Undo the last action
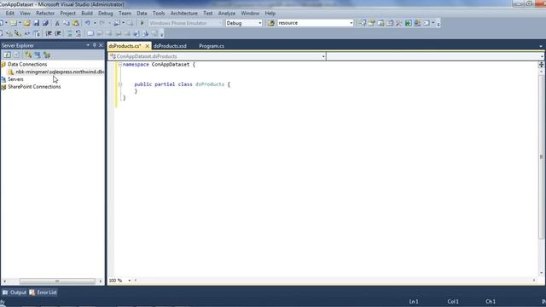 pos(87,23)
